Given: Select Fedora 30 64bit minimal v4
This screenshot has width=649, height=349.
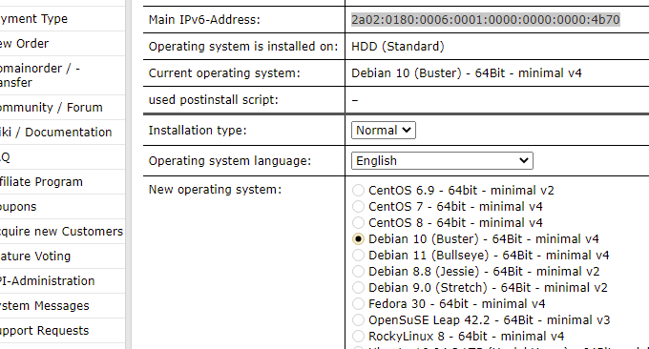Looking at the screenshot, I should (x=358, y=304).
